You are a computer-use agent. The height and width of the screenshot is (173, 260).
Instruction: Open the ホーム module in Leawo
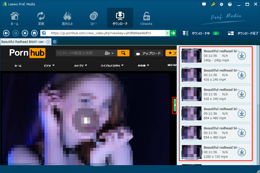(x=15, y=19)
